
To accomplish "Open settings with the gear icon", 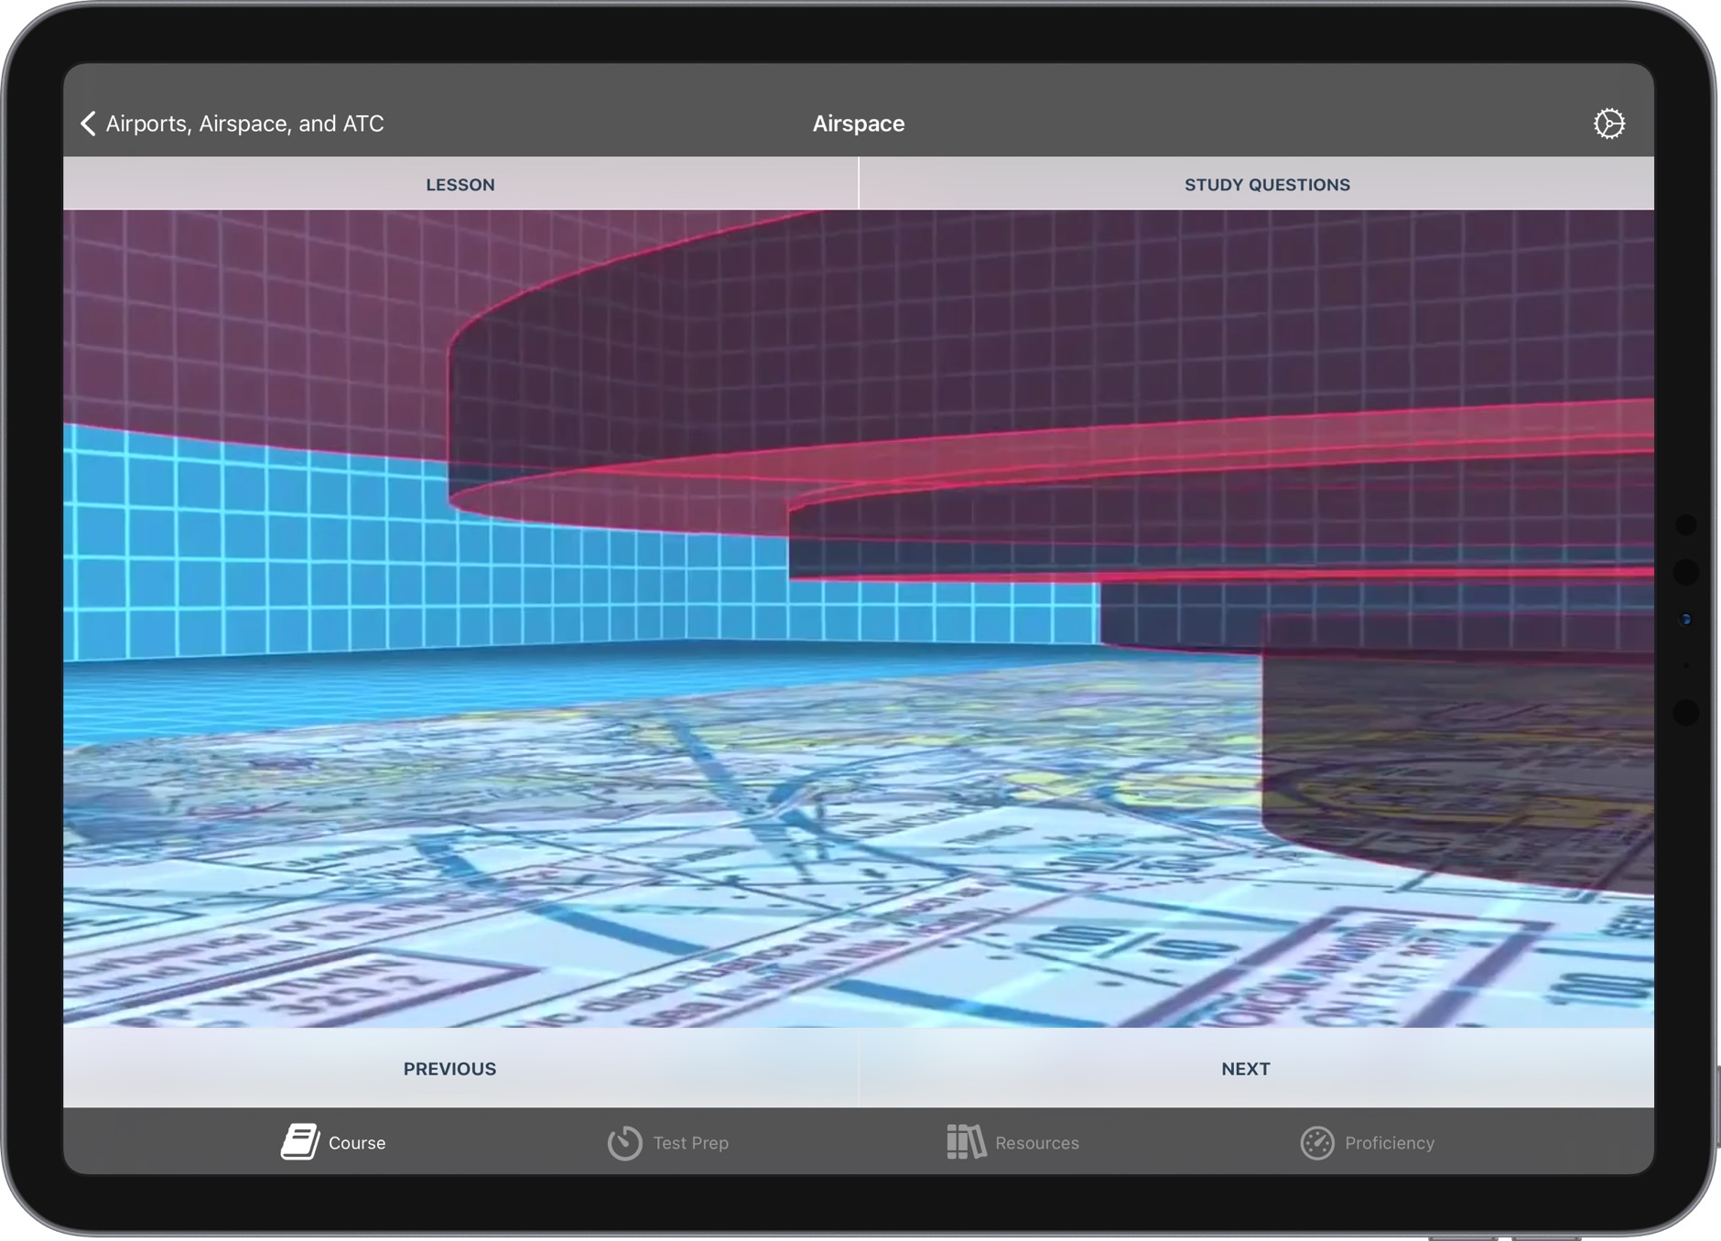I will pos(1608,124).
